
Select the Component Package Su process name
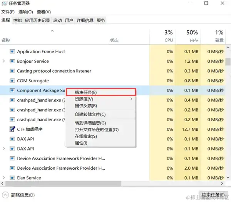41,90
